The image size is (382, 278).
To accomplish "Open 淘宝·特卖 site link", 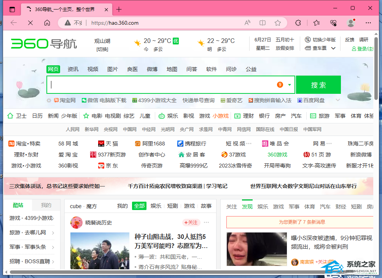I will pos(24,144).
